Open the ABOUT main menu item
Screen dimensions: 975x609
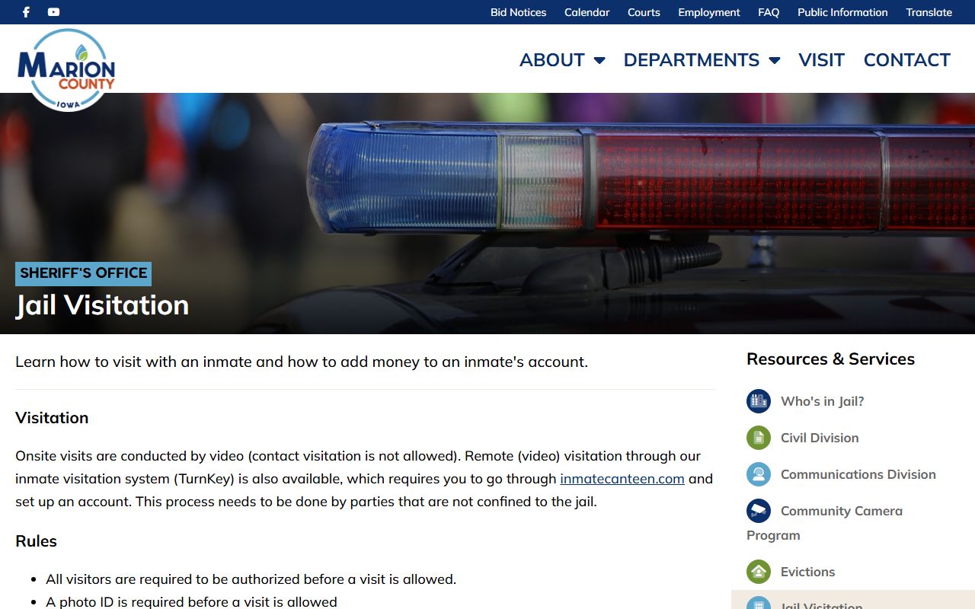pyautogui.click(x=552, y=60)
